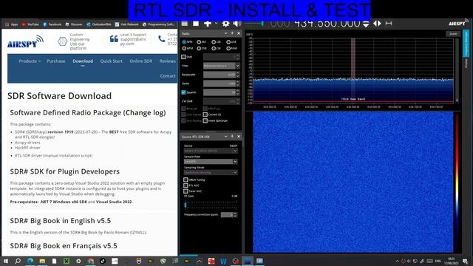The image size is (473, 266).
Task: Add a new slice with the plus icon
Action: [x=208, y=24]
